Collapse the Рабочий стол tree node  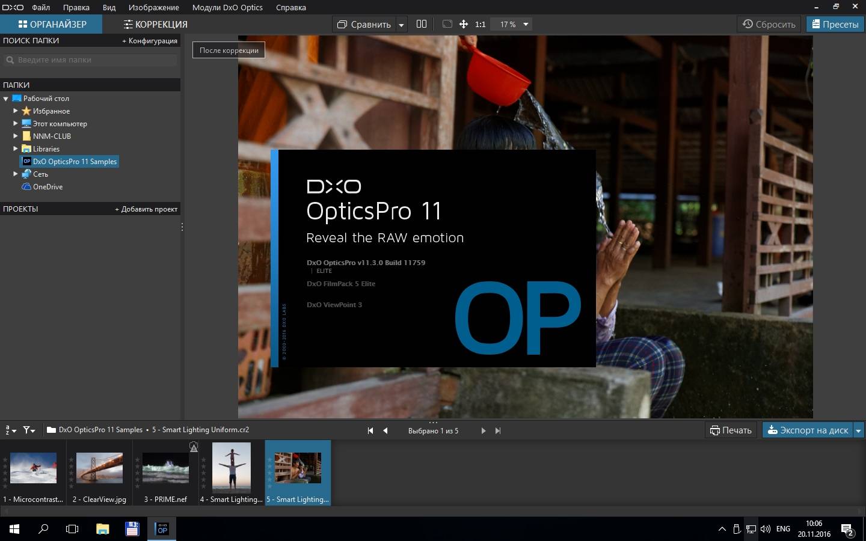(x=6, y=99)
